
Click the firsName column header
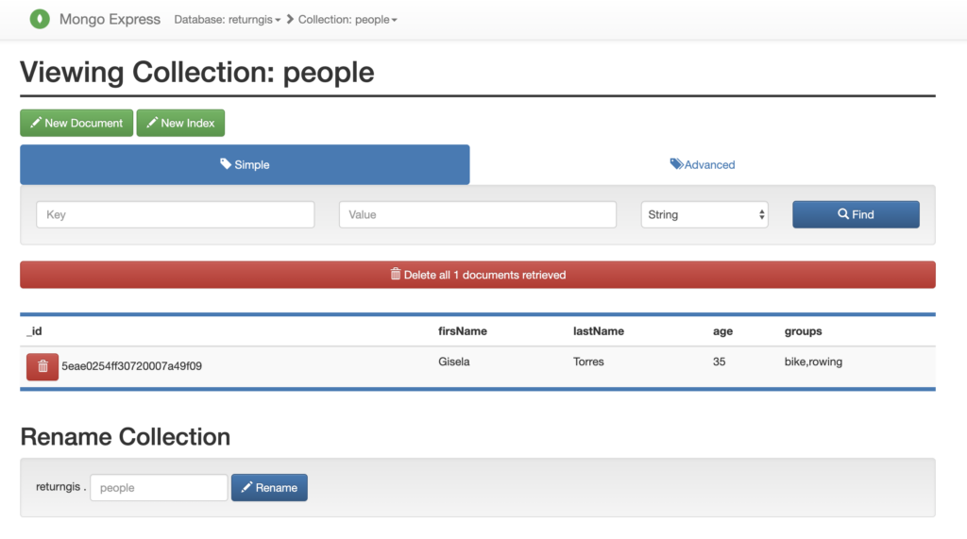click(x=463, y=331)
